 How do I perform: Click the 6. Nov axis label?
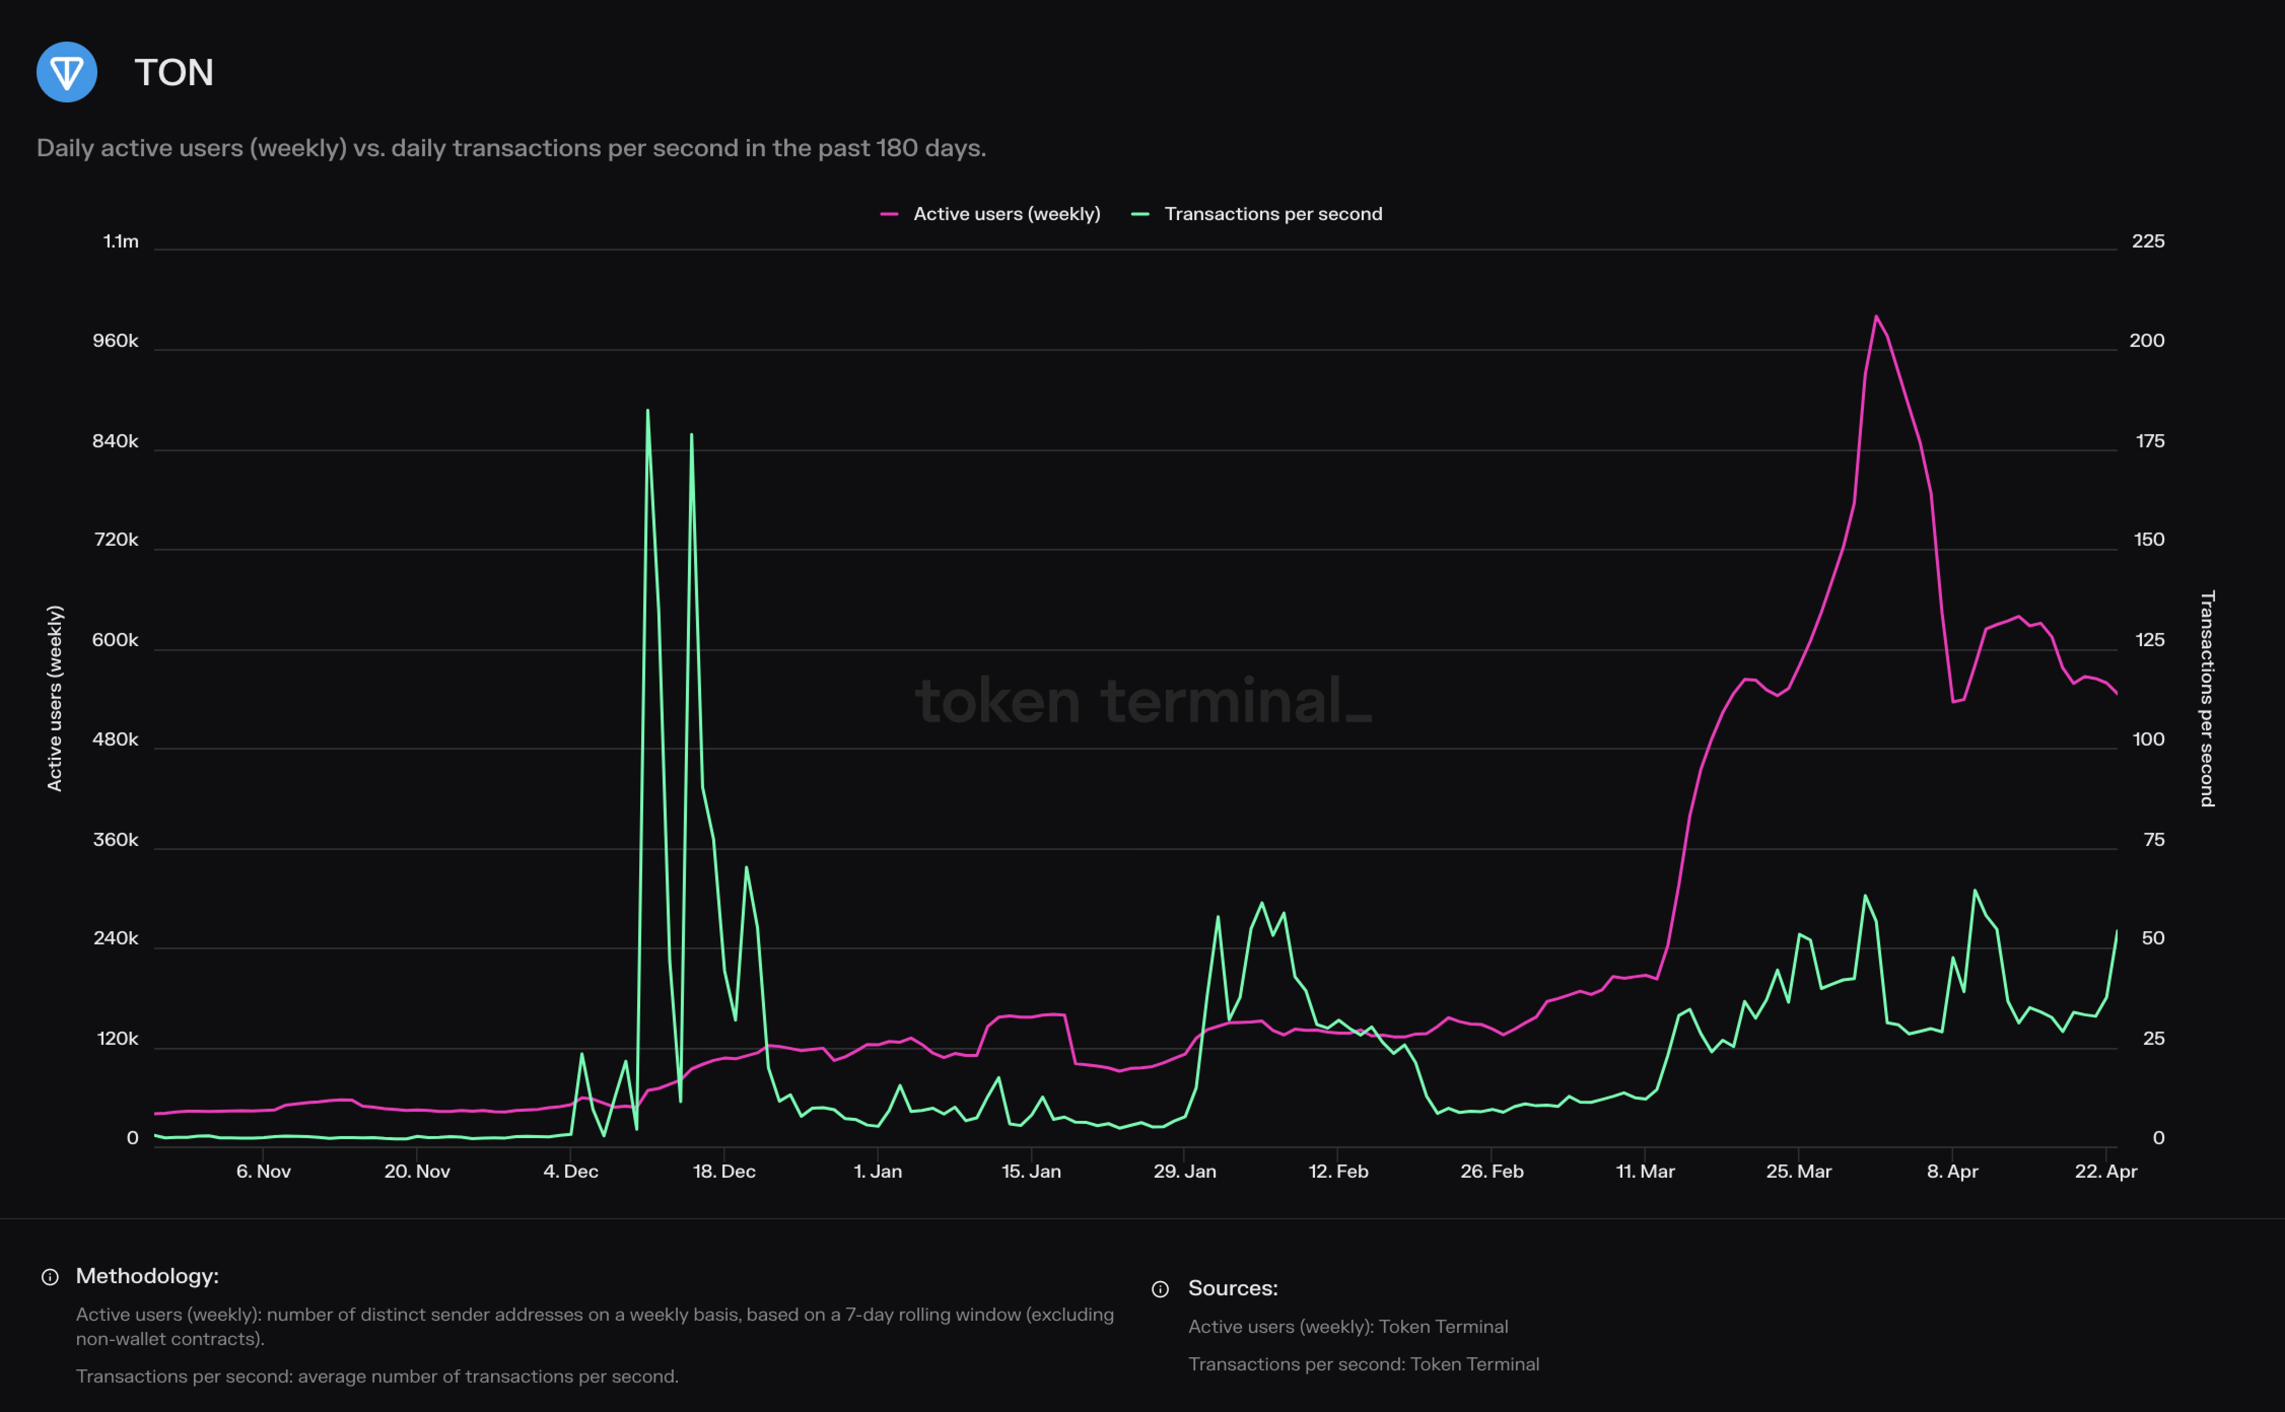coord(263,1171)
